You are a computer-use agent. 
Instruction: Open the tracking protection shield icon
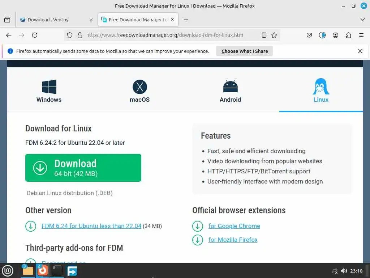70,35
